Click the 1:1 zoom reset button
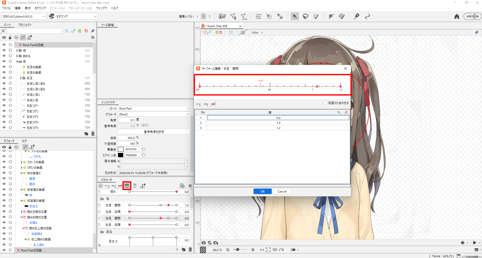Image resolution: width=482 pixels, height=258 pixels. coord(262,250)
